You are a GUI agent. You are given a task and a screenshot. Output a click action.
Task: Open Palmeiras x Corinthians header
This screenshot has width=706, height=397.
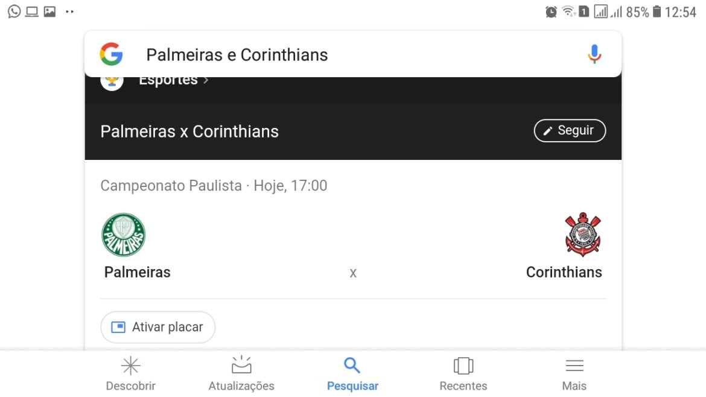pos(189,132)
